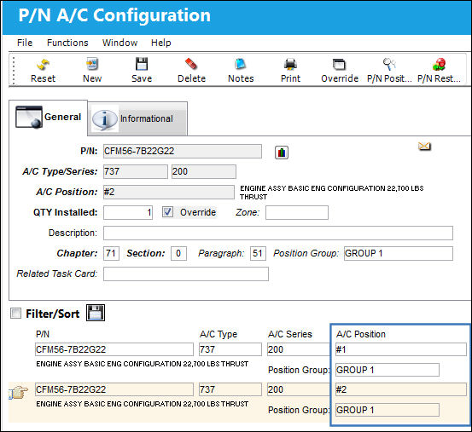Select the A/C Type cell in the #1 row
Viewport: 472px width, 432px height.
(x=230, y=349)
